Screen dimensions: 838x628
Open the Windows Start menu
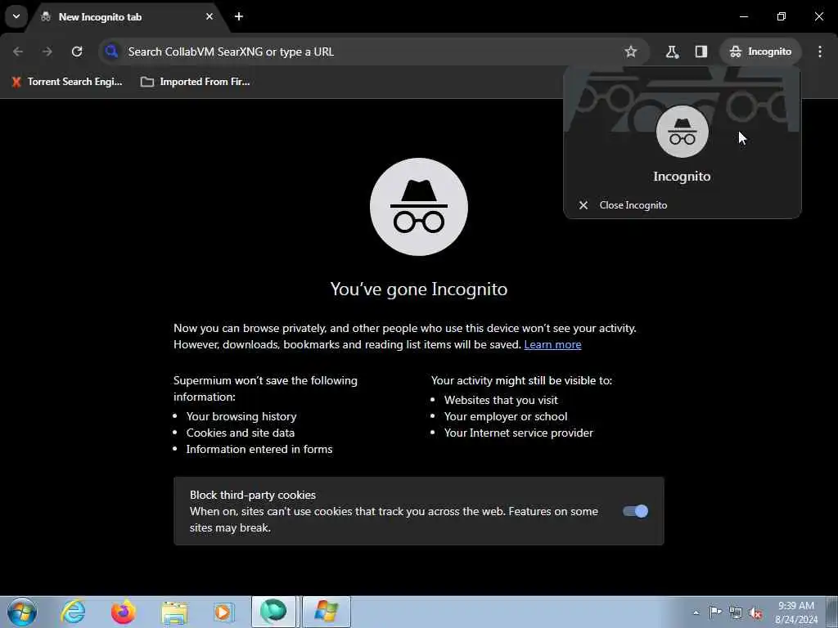(22, 612)
